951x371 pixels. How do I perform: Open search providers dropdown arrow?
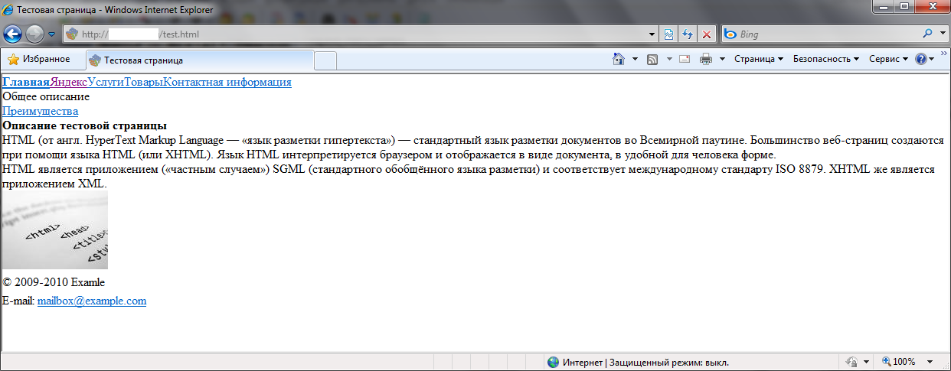click(941, 34)
